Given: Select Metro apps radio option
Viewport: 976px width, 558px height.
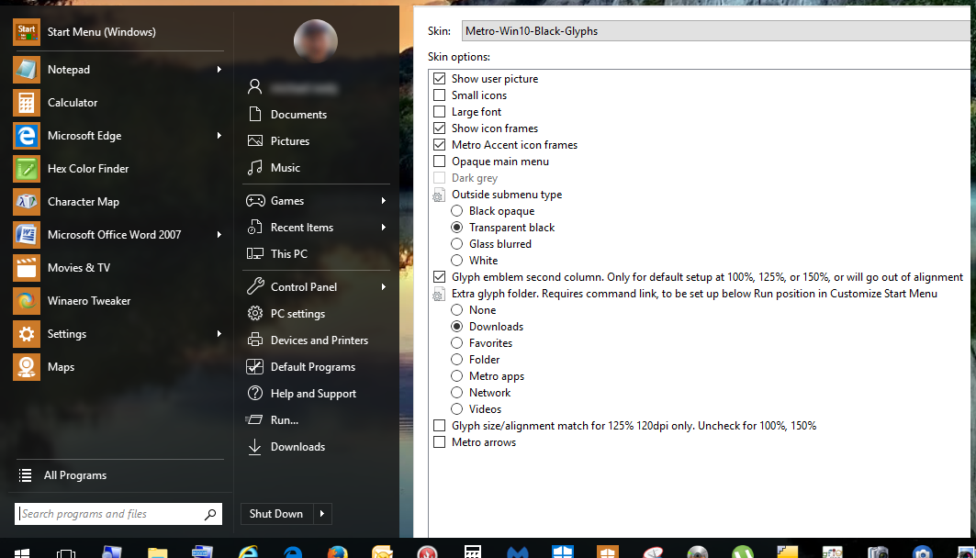Looking at the screenshot, I should (x=457, y=375).
